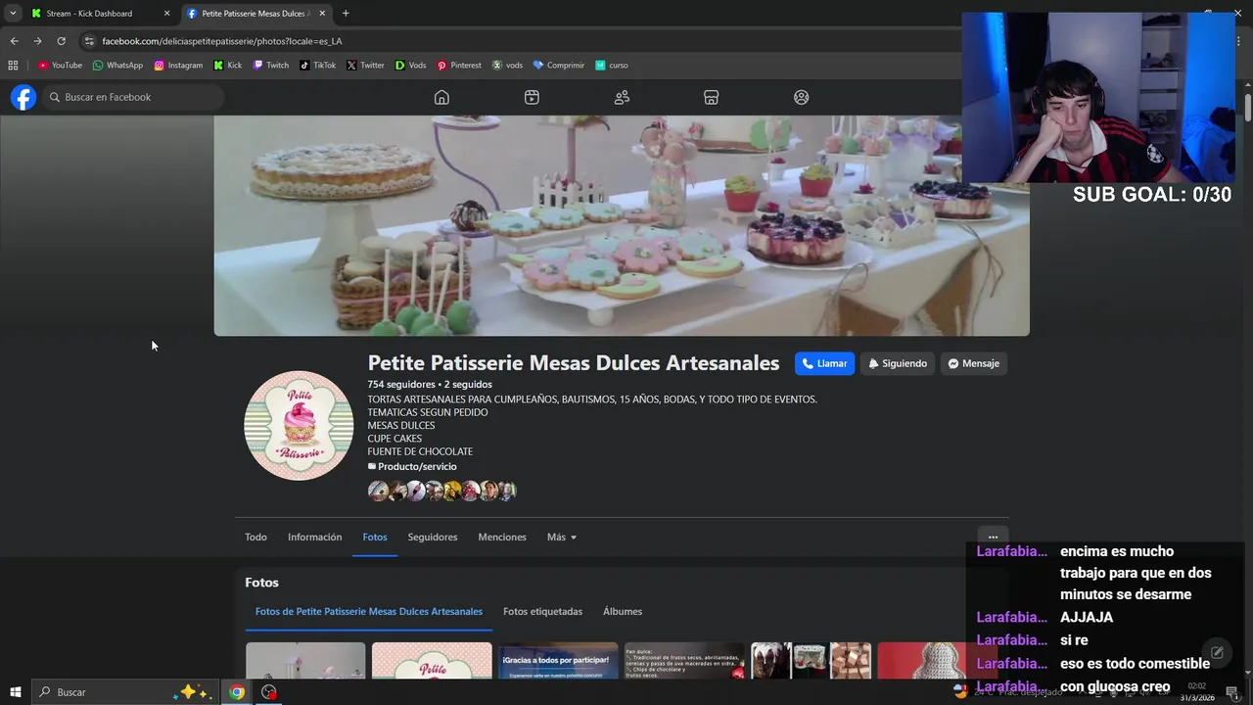The height and width of the screenshot is (705, 1253).
Task: Open the Kick bookmark
Action: point(228,66)
